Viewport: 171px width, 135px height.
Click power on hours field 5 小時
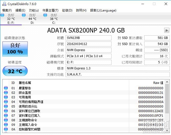tap(157, 62)
